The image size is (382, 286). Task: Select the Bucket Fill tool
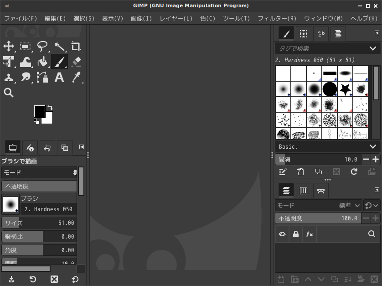42,62
